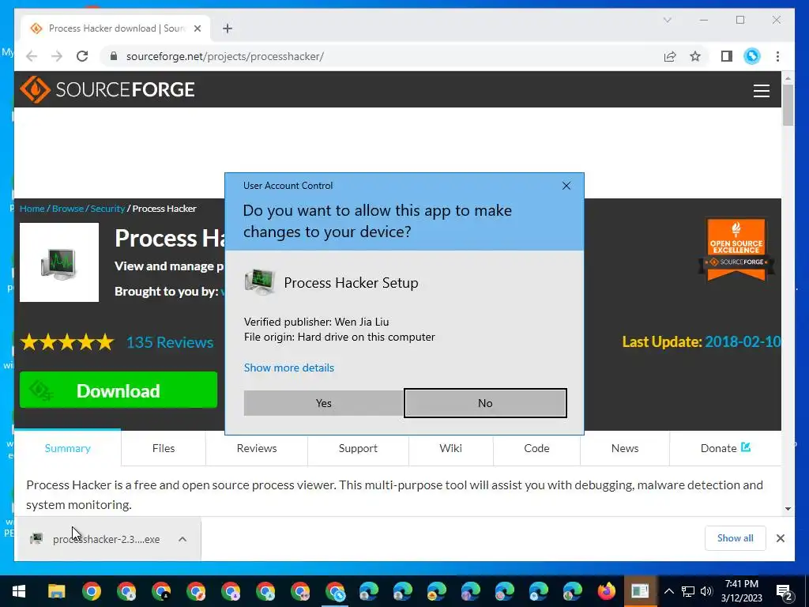
Task: Click the SourceForge logo
Action: (107, 89)
